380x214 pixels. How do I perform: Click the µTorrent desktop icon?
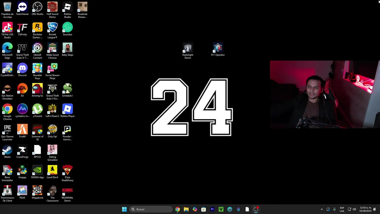(x=37, y=111)
